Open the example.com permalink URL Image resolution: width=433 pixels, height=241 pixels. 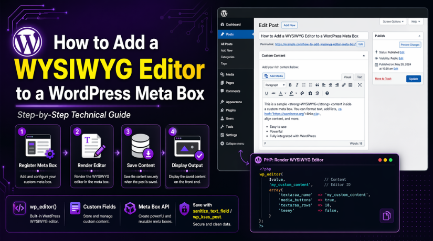[x=315, y=44]
